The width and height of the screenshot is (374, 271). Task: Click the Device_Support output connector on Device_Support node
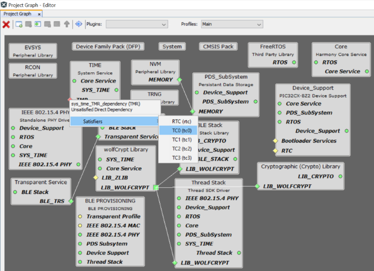click(x=347, y=131)
